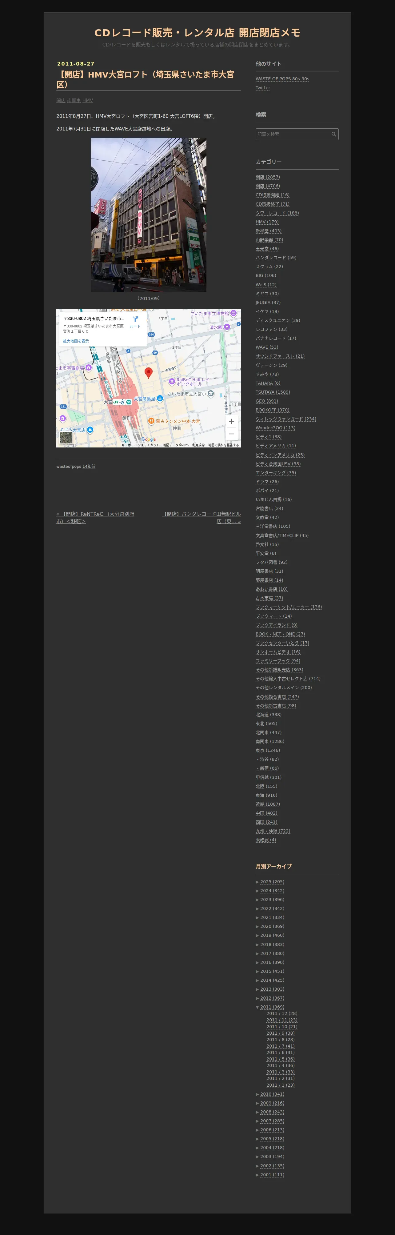This screenshot has height=1235, width=395.
Task: Click the 南関東 tag under post title
Action: [74, 101]
